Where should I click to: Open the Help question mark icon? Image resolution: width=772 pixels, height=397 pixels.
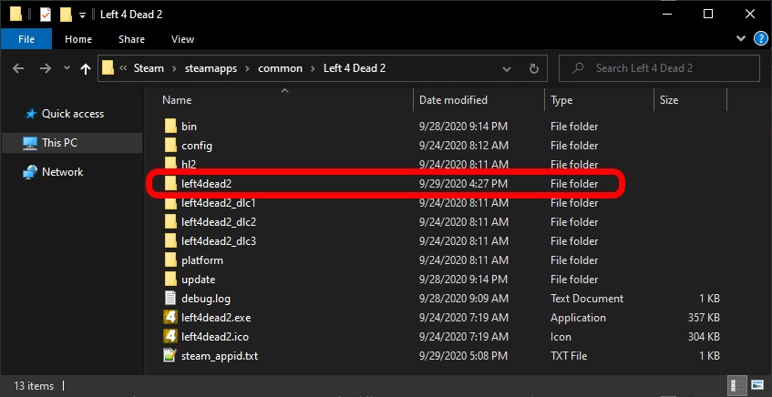click(760, 39)
